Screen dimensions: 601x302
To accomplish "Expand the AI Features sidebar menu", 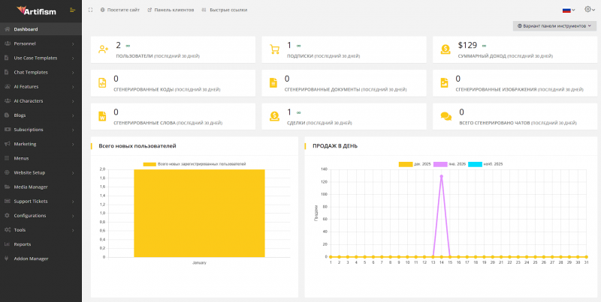I will tap(41, 87).
